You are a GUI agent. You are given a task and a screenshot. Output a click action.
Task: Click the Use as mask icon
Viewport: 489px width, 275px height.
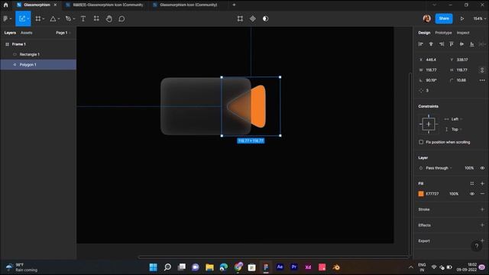click(x=265, y=18)
